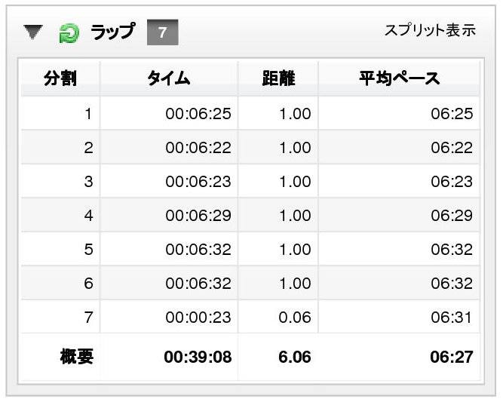Screen dimensions: 503x405
Task: Select lap 7 time 00:00:23
Action: click(x=198, y=318)
